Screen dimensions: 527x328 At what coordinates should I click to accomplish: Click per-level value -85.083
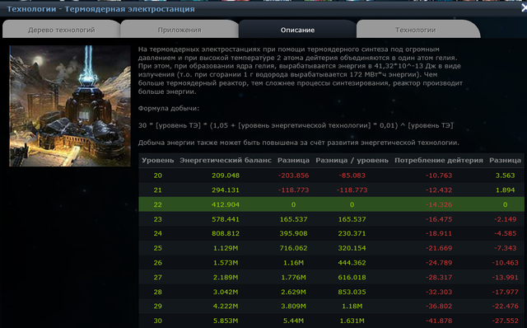(x=352, y=176)
